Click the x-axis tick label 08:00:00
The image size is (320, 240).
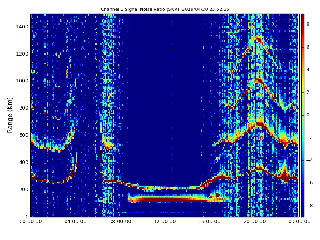pyautogui.click(x=120, y=222)
